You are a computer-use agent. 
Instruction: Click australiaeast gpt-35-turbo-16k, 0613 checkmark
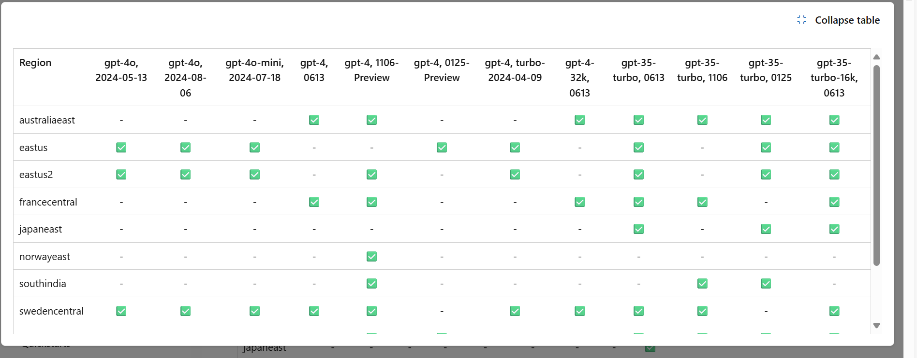tap(834, 120)
